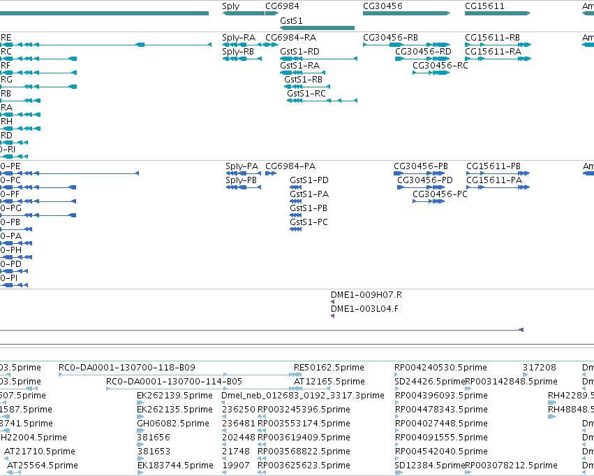The image size is (594, 476).
Task: Select the CG15611-RB transcript
Action: click(x=498, y=45)
